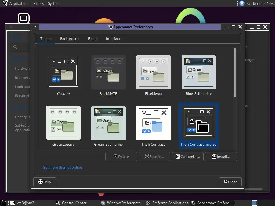
Task: Click the accessibility icon in top panel
Action: point(242,3)
